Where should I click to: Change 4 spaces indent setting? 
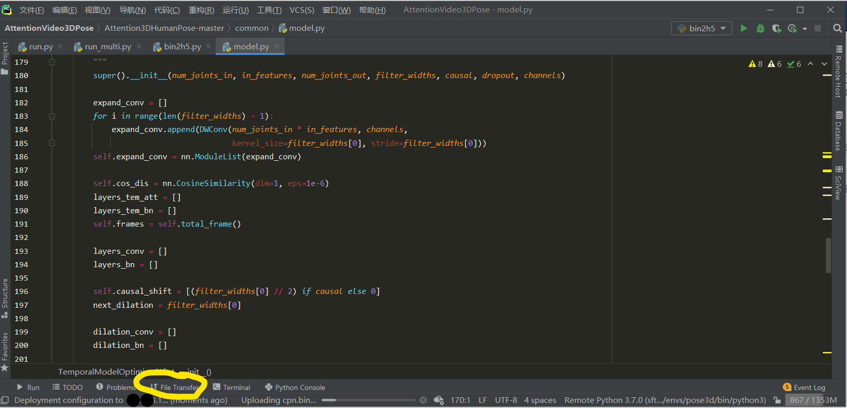(540, 400)
